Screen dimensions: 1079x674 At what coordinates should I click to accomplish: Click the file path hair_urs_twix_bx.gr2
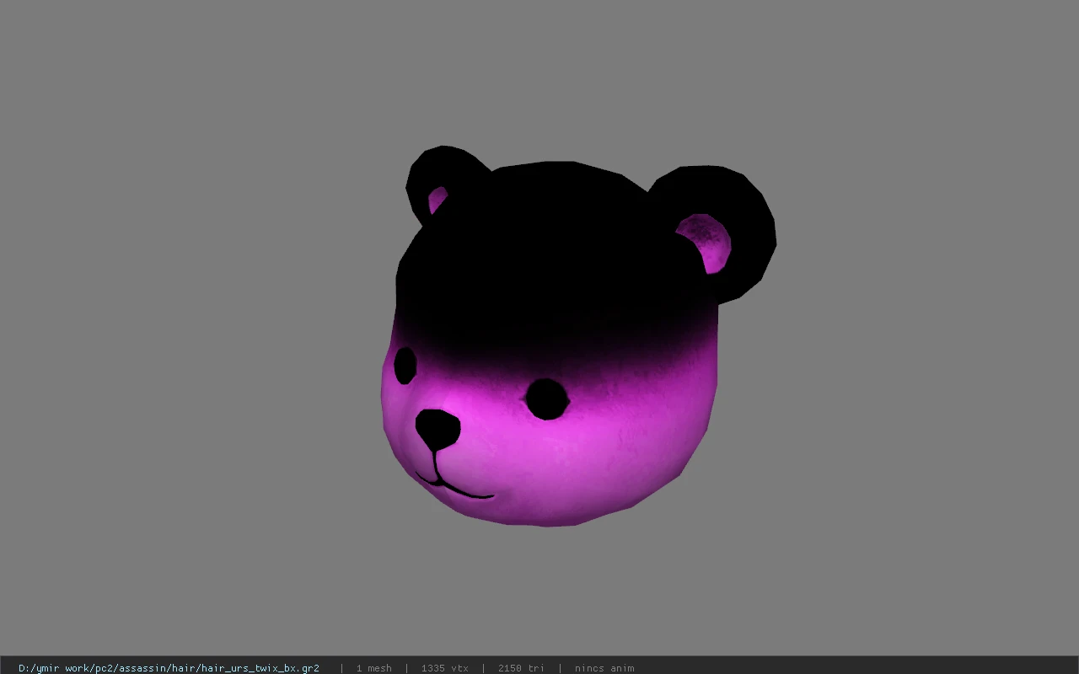[169, 668]
